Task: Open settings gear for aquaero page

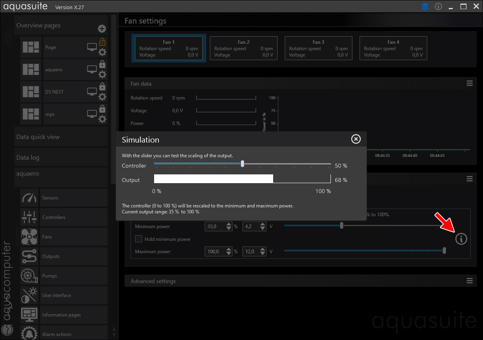Action: pos(102,74)
